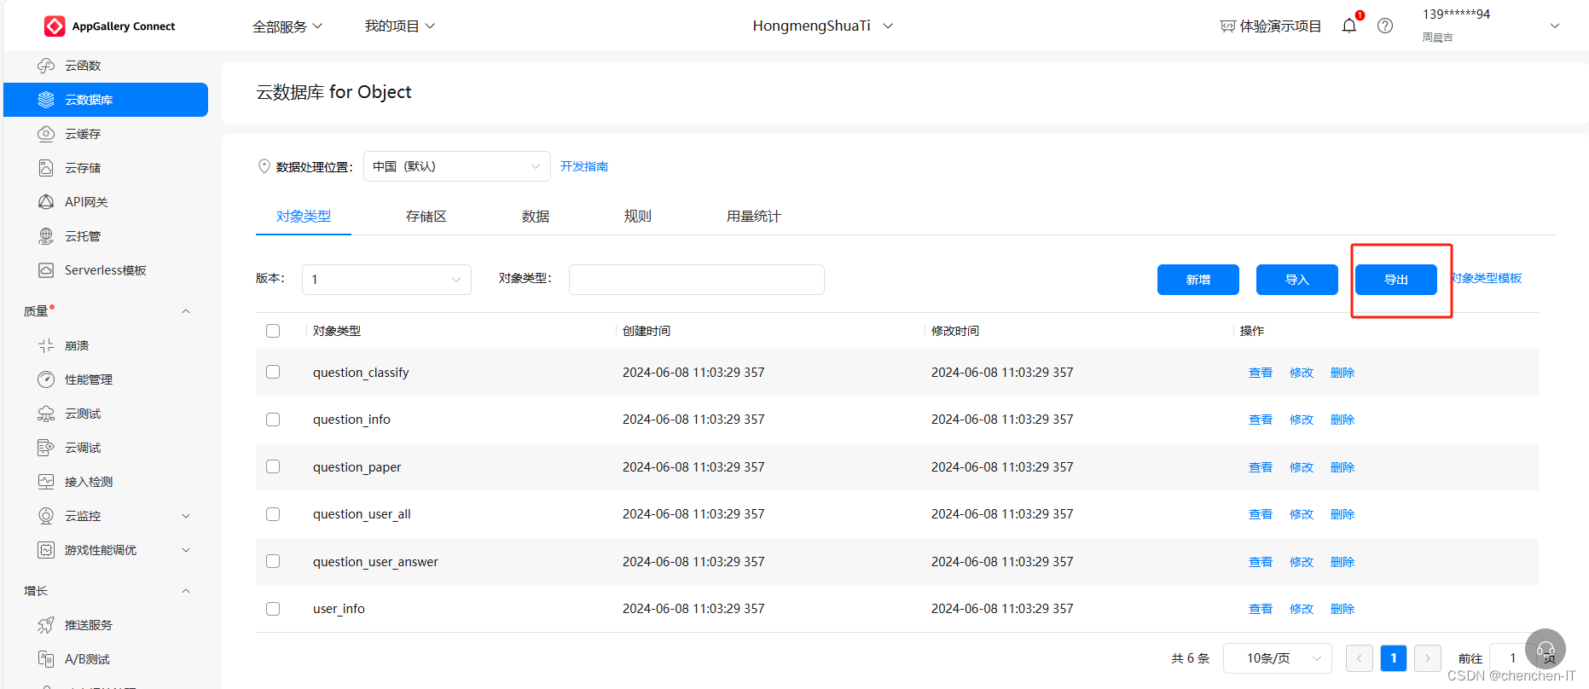The image size is (1589, 689).
Task: Switch to the 存储区 tab
Action: [426, 217]
